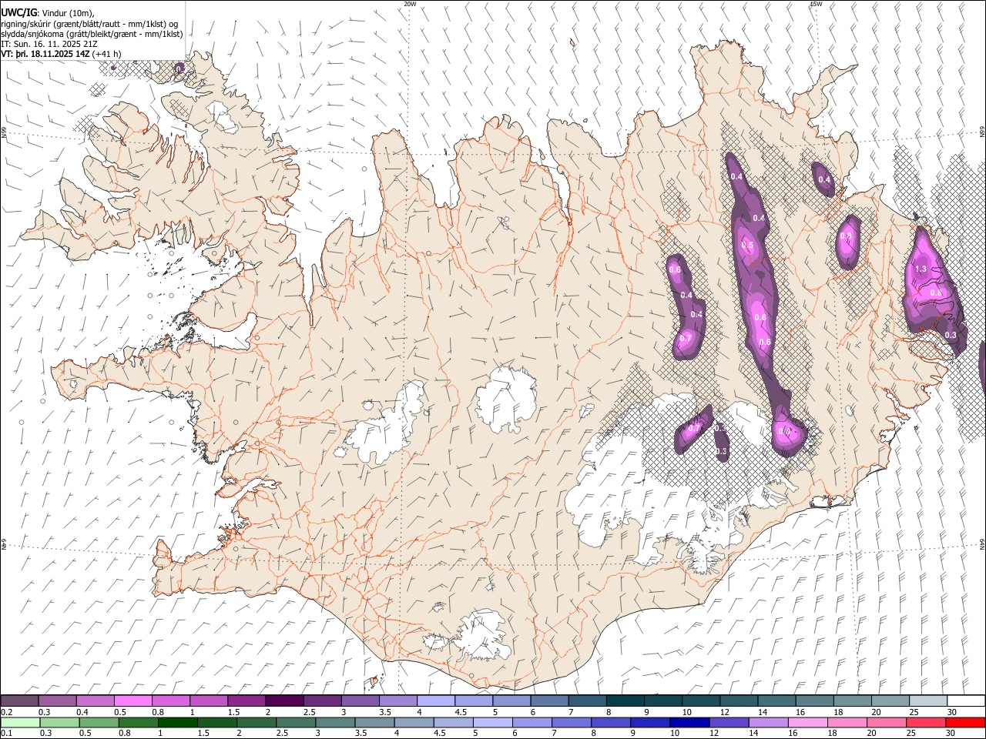
Task: Click the 'slydda/snjókoma' legend description line
Action: (x=92, y=34)
